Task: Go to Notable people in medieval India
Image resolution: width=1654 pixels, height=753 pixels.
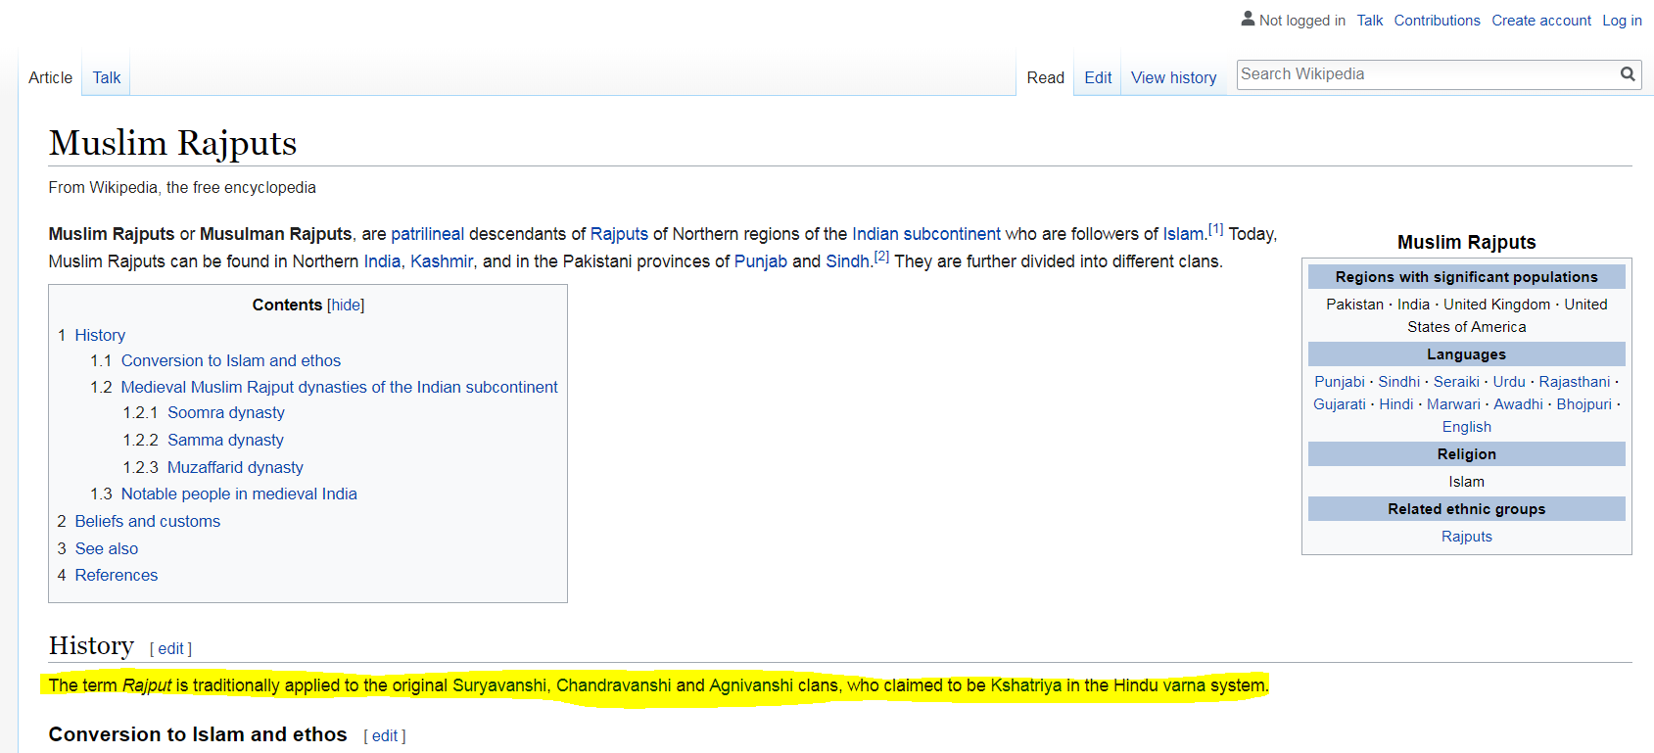Action: [239, 494]
